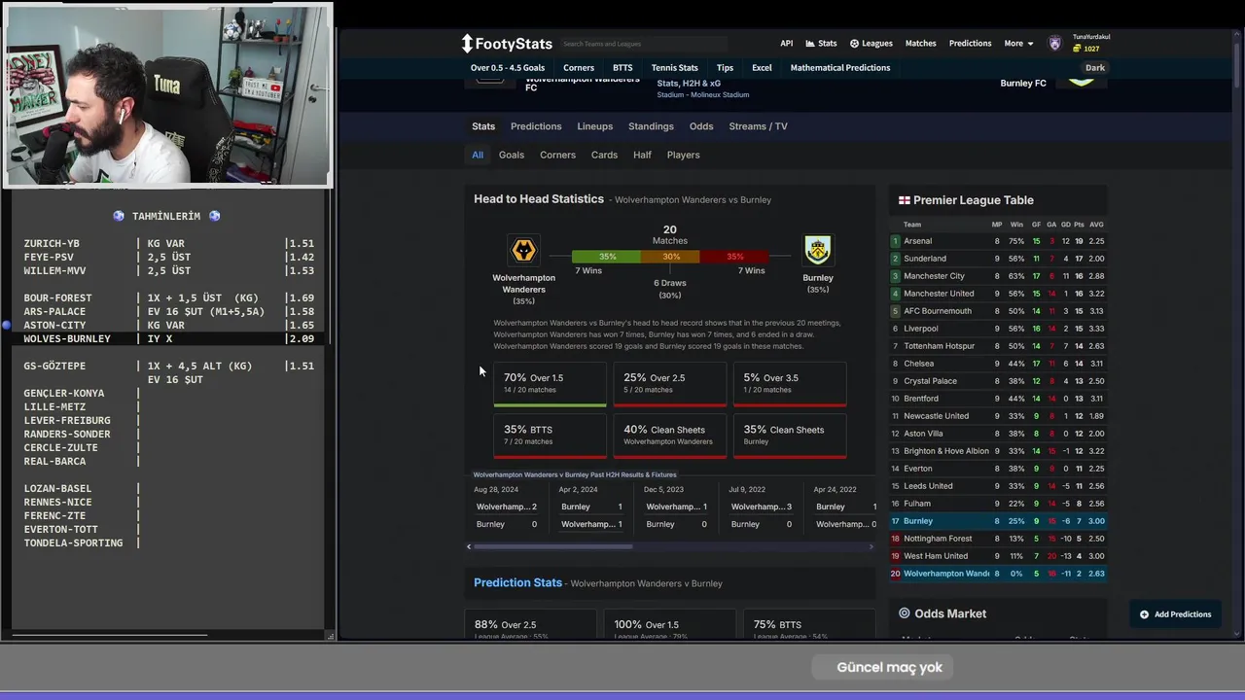Image resolution: width=1245 pixels, height=700 pixels.
Task: Click the Add Predictions button
Action: (1175, 614)
